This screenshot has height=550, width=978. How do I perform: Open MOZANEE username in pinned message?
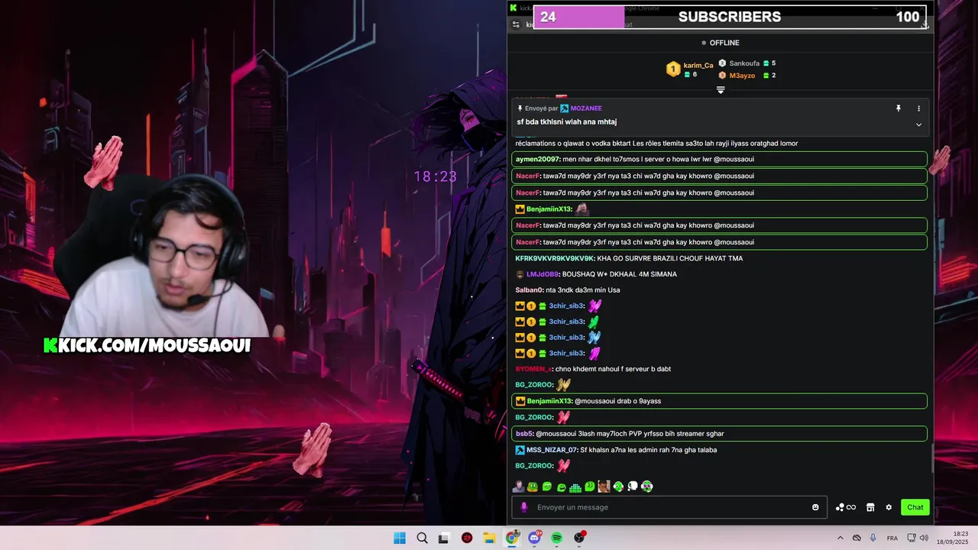[586, 108]
